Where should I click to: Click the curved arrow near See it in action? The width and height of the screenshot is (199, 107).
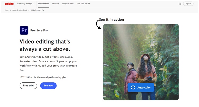(x=98, y=25)
